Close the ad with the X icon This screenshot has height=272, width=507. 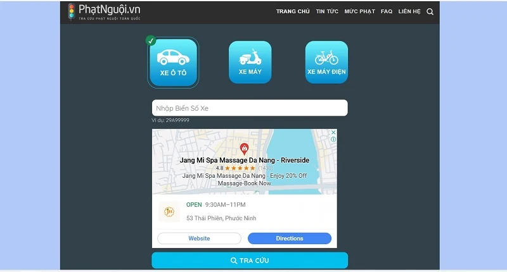click(333, 132)
